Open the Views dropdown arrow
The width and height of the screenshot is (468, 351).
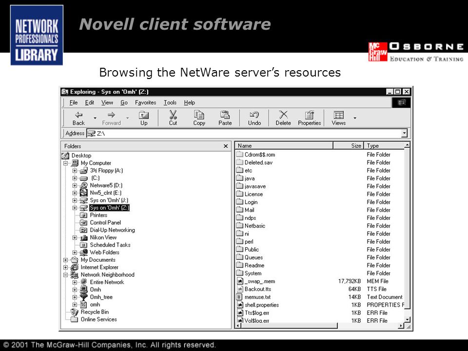pyautogui.click(x=355, y=118)
